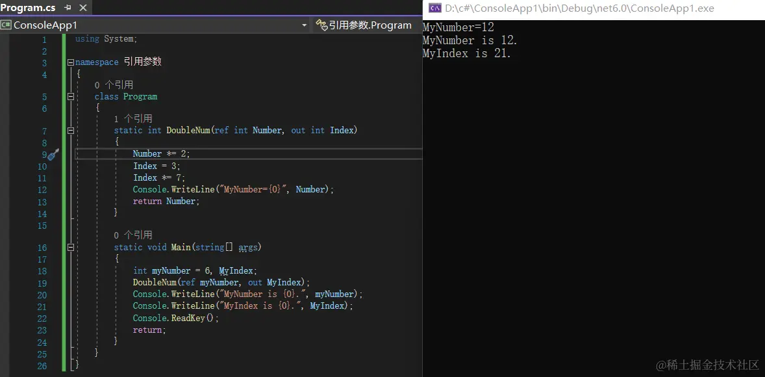Click the 'Number *= 2;' statement
Screen dimensions: 765x377
pyautogui.click(x=162, y=154)
